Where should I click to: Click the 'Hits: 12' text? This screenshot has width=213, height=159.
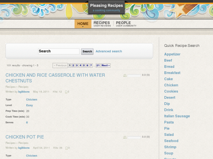(57, 92)
